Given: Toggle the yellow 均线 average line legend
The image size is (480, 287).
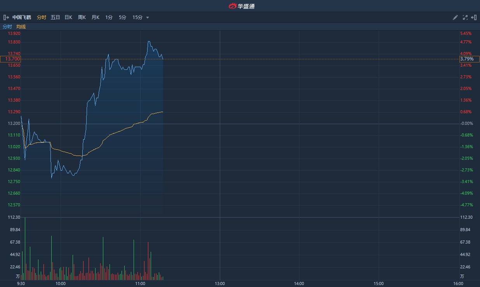Looking at the screenshot, I should 21,27.
